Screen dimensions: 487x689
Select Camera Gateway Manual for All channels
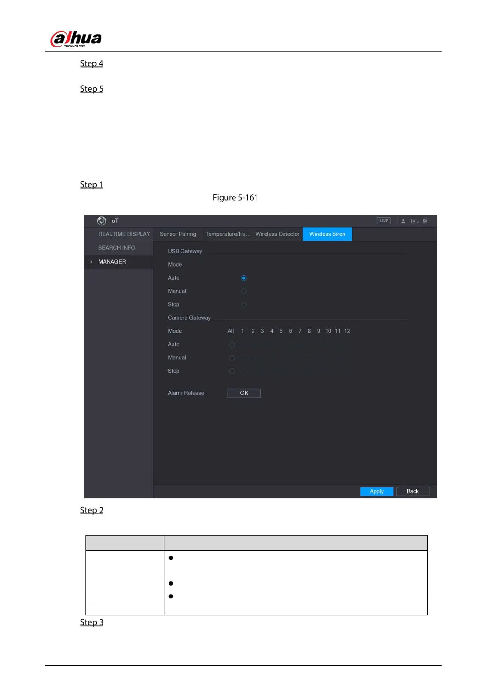pyautogui.click(x=232, y=358)
